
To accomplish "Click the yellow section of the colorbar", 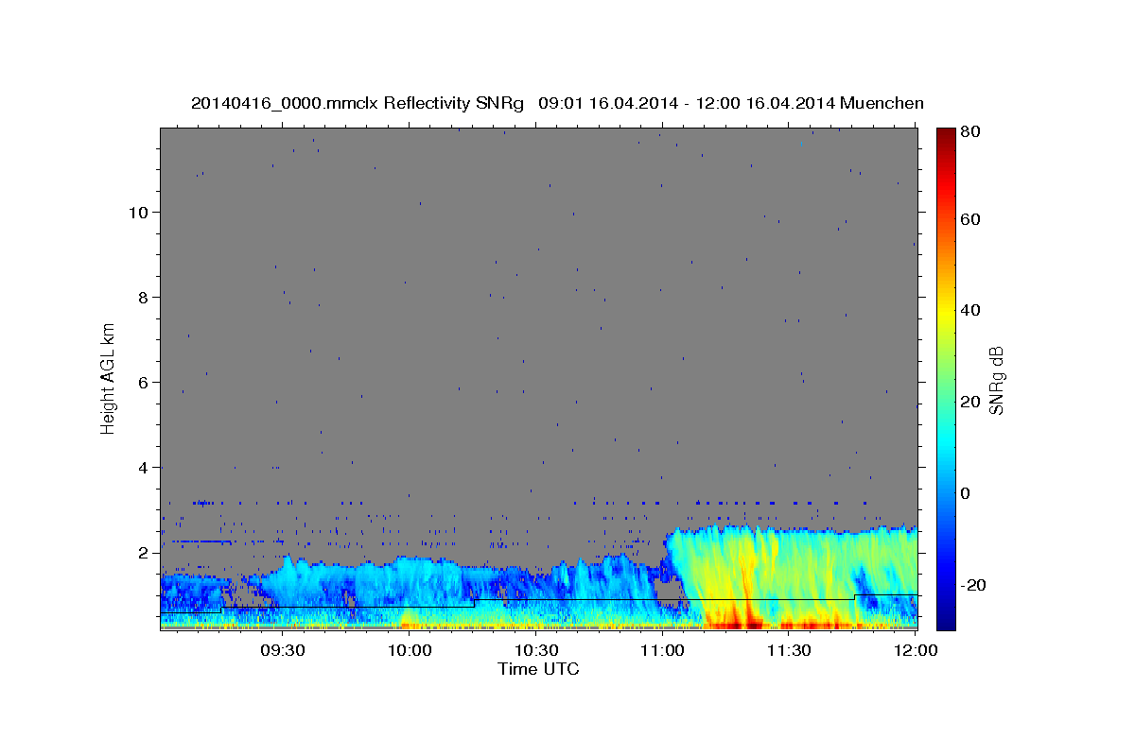I will tap(946, 312).
